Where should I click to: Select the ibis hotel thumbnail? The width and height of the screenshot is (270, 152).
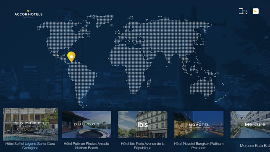[x=143, y=124]
